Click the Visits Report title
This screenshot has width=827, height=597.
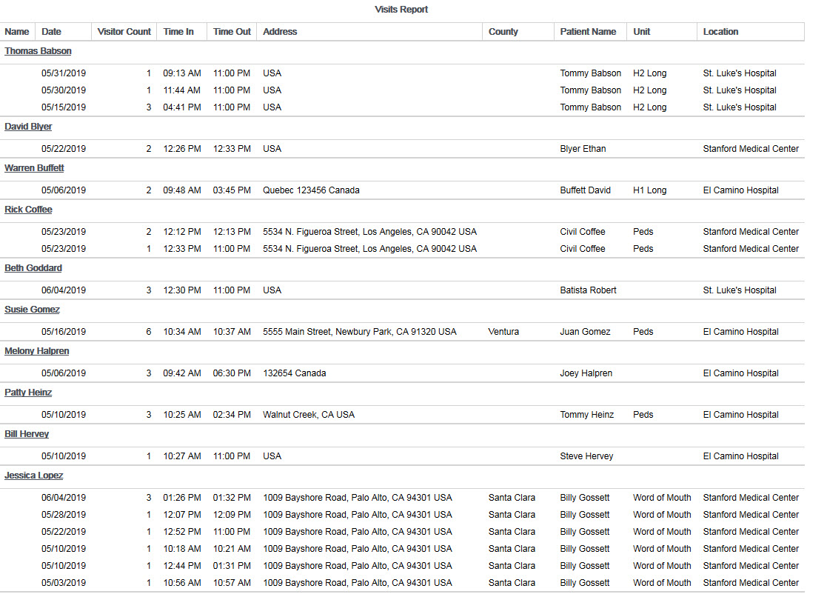tap(401, 10)
